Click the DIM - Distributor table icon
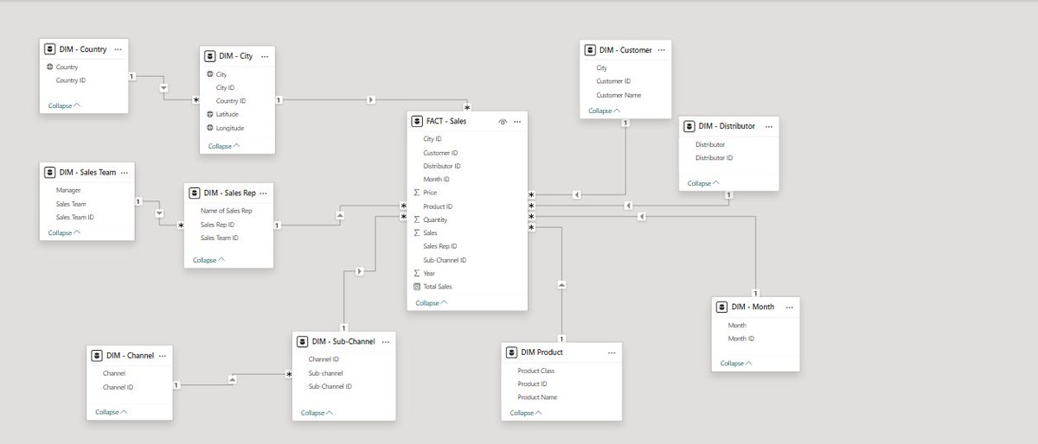The height and width of the screenshot is (444, 1038). point(689,126)
